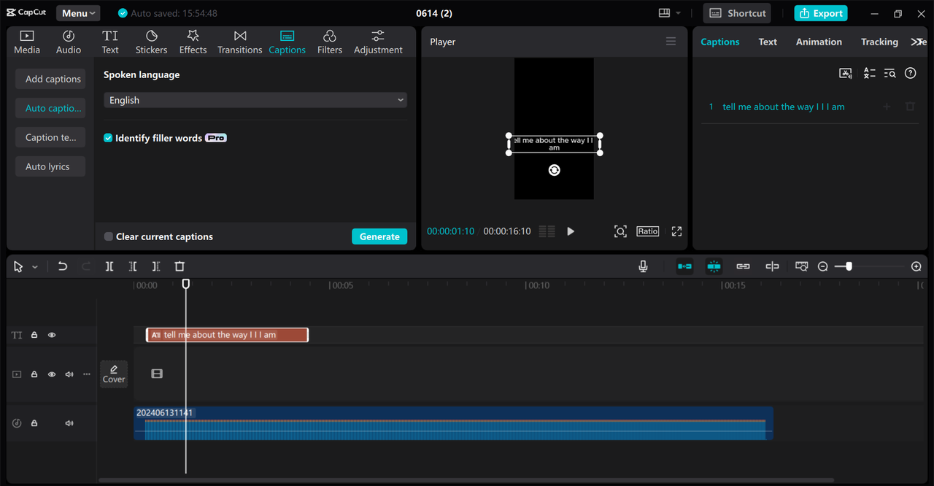Toggle main track magnet
This screenshot has width=934, height=486.
tap(684, 266)
